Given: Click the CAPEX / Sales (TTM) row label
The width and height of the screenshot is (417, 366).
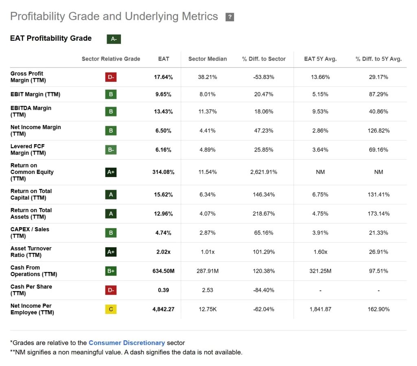Looking at the screenshot, I should tap(30, 233).
